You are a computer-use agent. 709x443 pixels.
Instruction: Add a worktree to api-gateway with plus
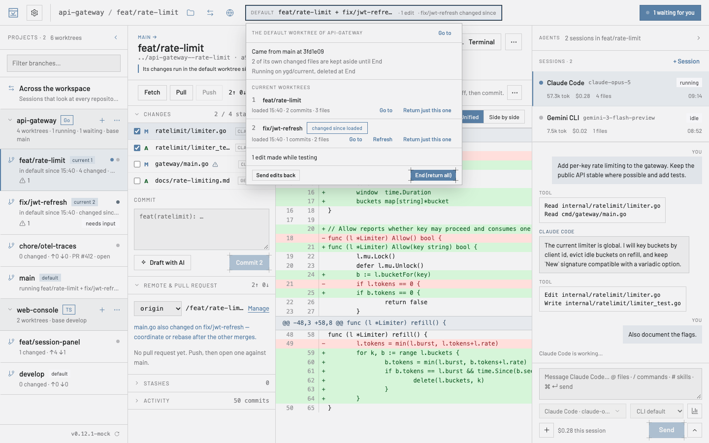click(102, 120)
